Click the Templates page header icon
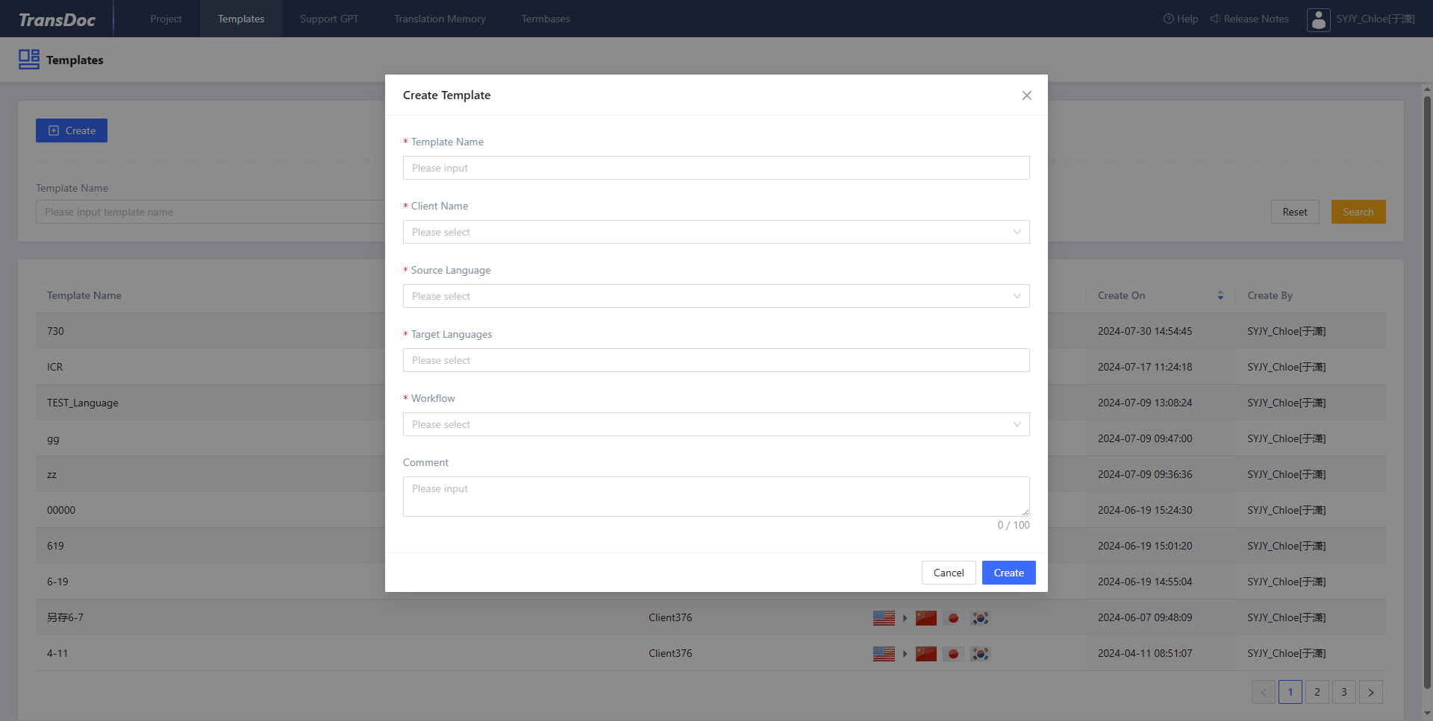Screen dimensions: 1433x721 [x=29, y=60]
